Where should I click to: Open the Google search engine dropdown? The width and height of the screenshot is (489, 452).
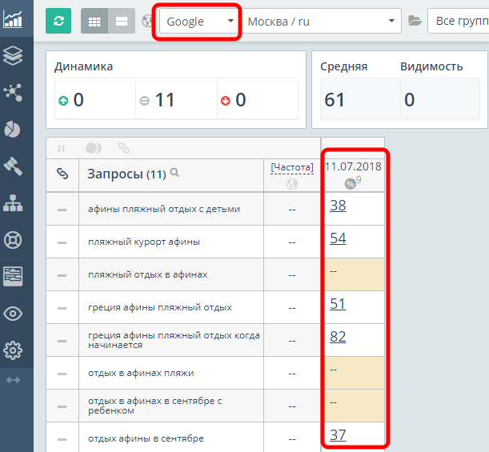point(198,22)
